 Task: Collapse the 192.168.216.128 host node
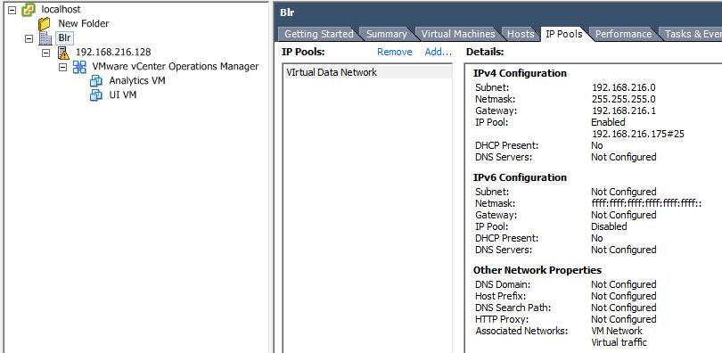coord(45,53)
